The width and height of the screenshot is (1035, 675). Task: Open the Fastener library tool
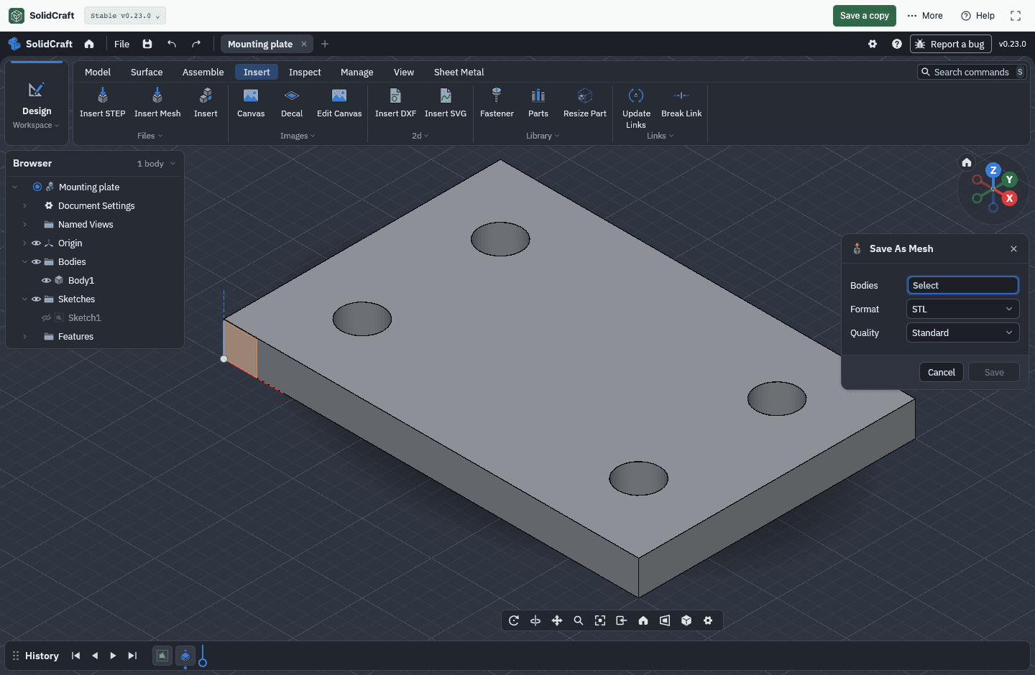pos(497,102)
